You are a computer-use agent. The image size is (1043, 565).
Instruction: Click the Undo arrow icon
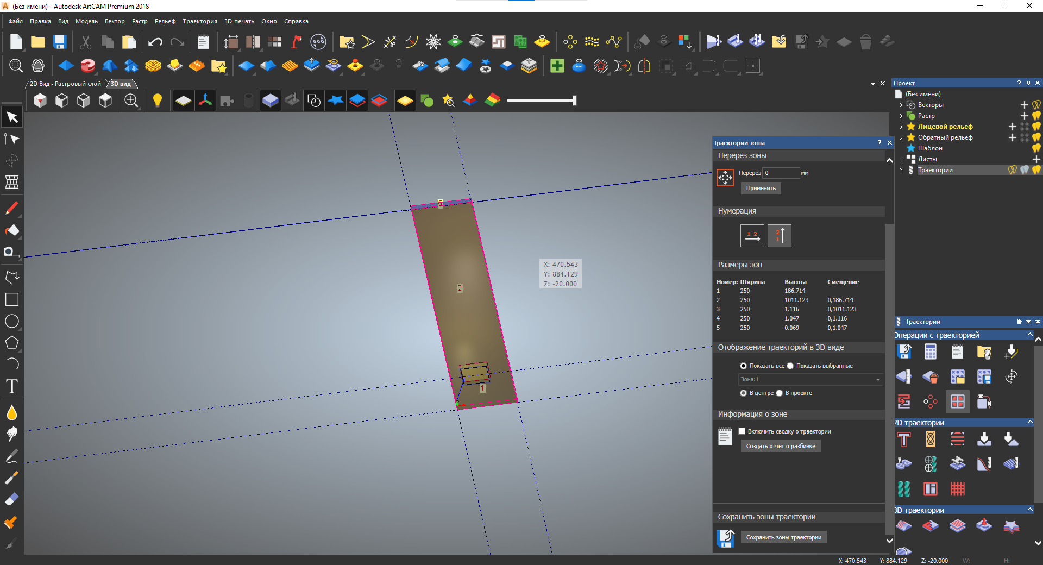click(x=155, y=42)
